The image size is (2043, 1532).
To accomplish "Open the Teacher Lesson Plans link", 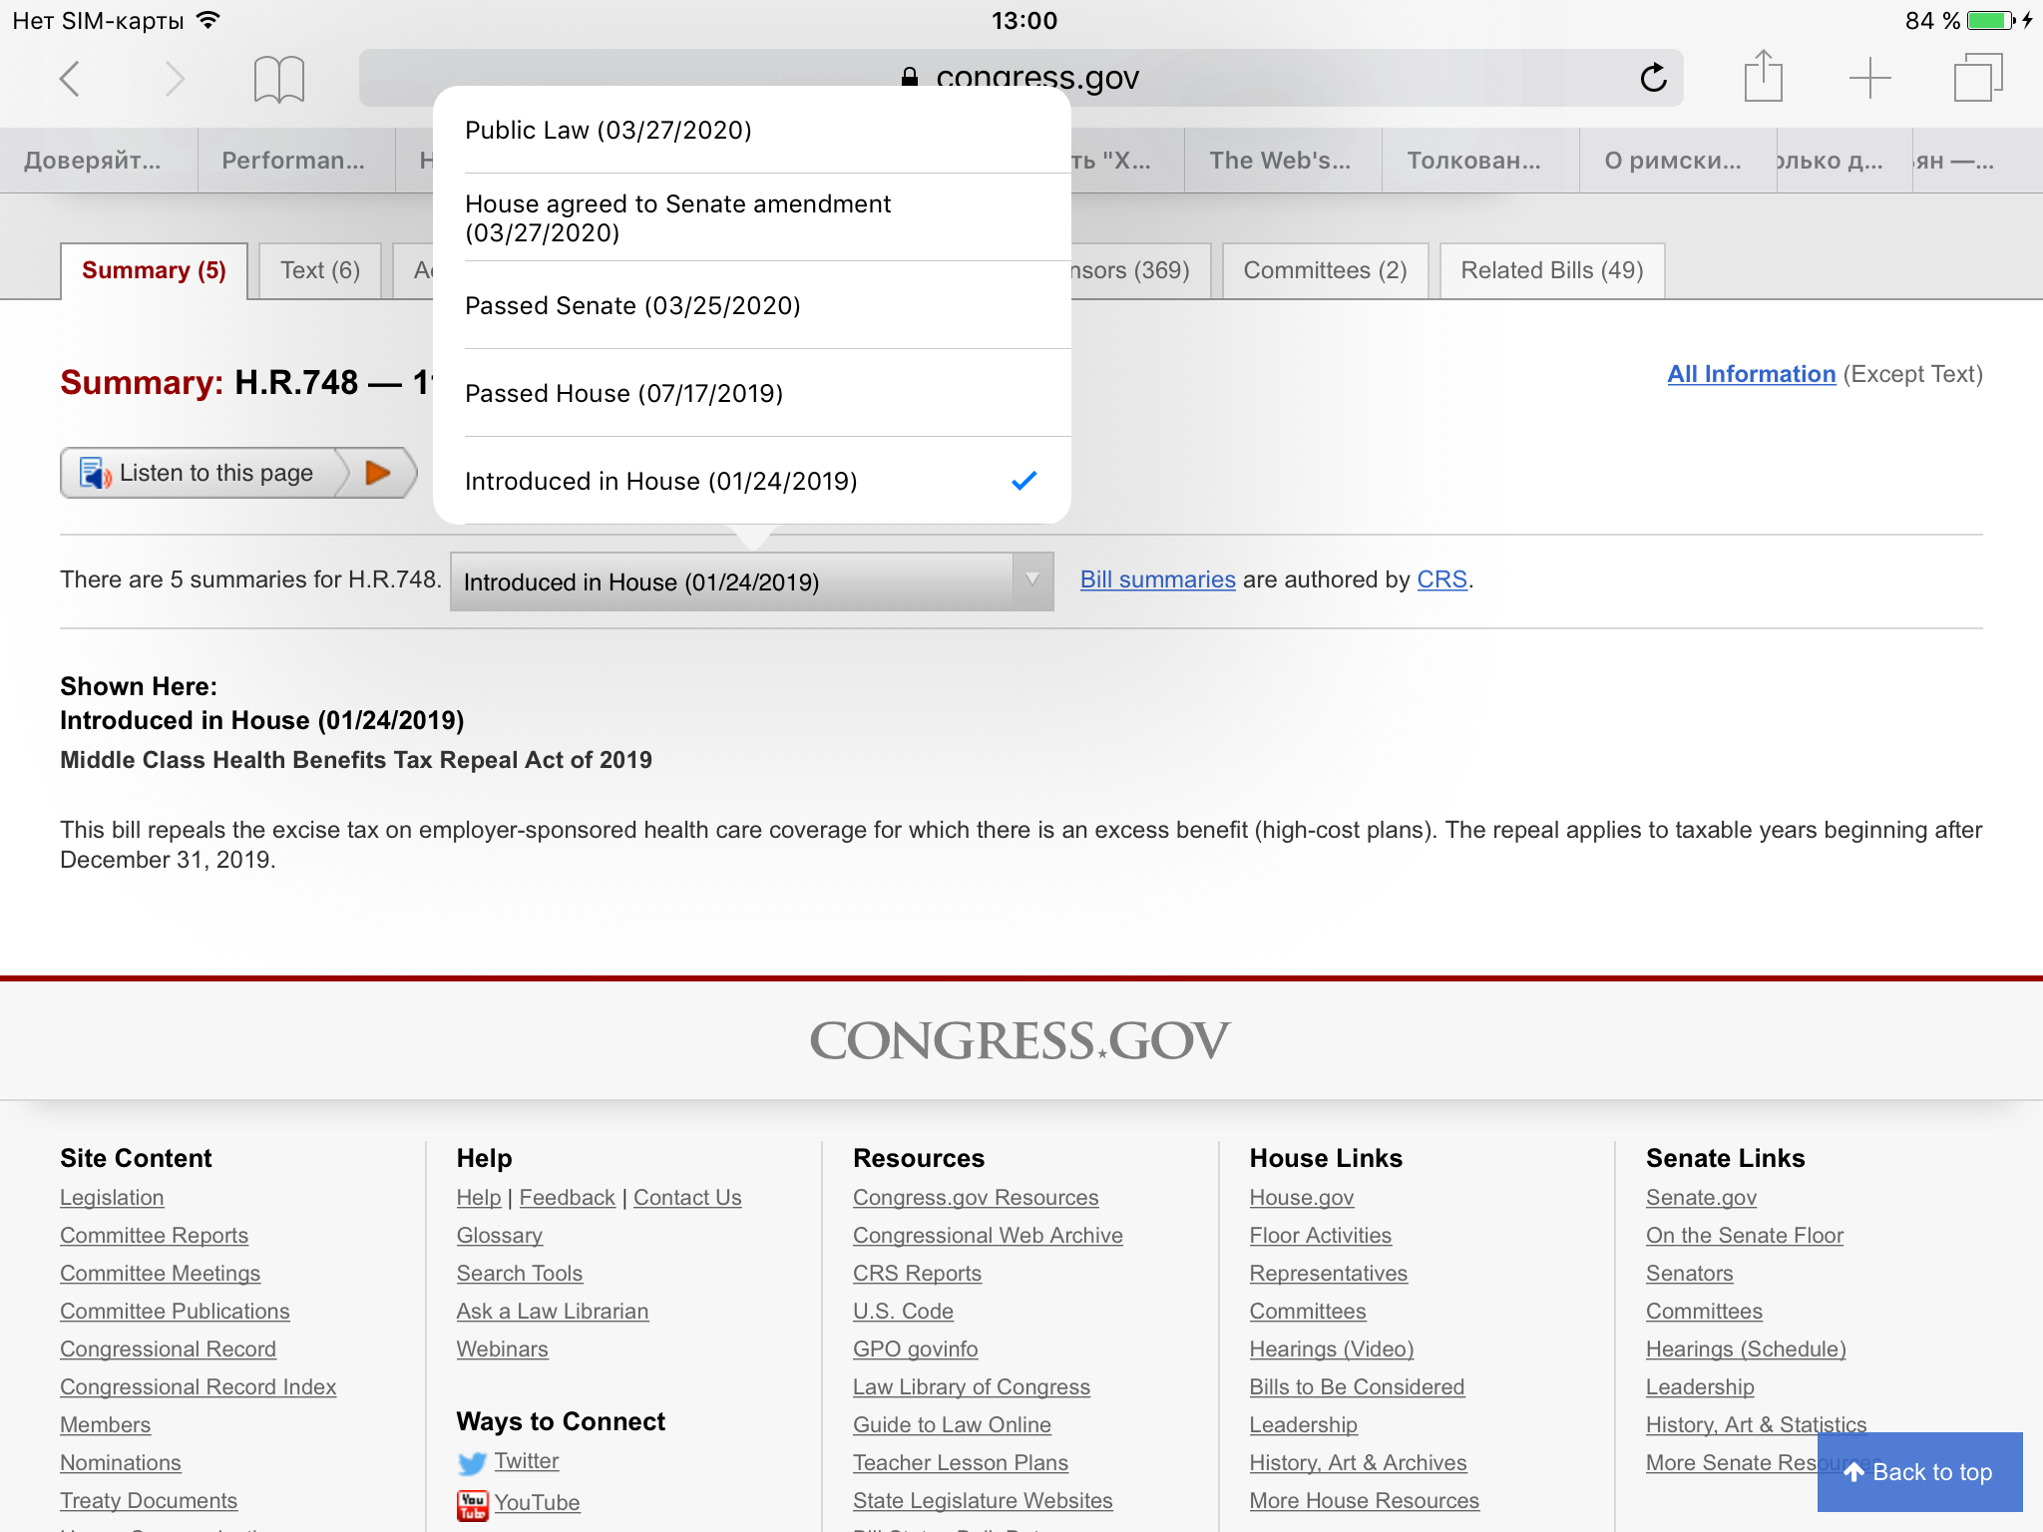I will (960, 1463).
